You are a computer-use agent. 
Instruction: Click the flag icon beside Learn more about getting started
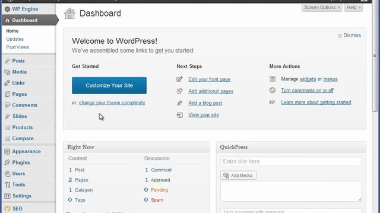click(273, 102)
